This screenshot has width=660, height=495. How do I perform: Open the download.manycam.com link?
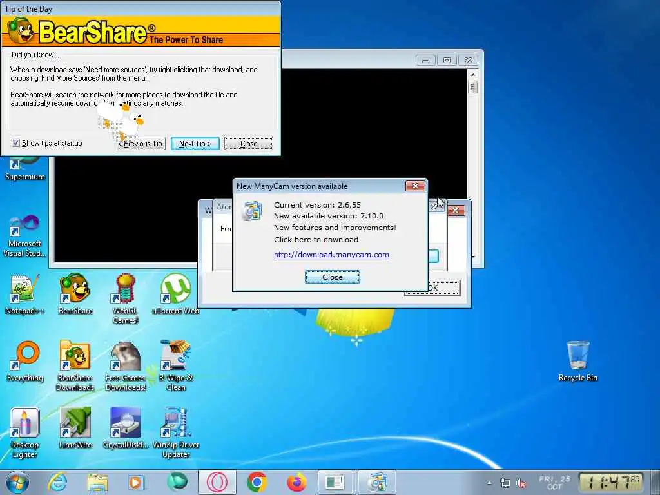pyautogui.click(x=331, y=254)
